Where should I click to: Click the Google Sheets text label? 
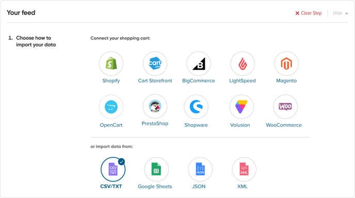155,187
